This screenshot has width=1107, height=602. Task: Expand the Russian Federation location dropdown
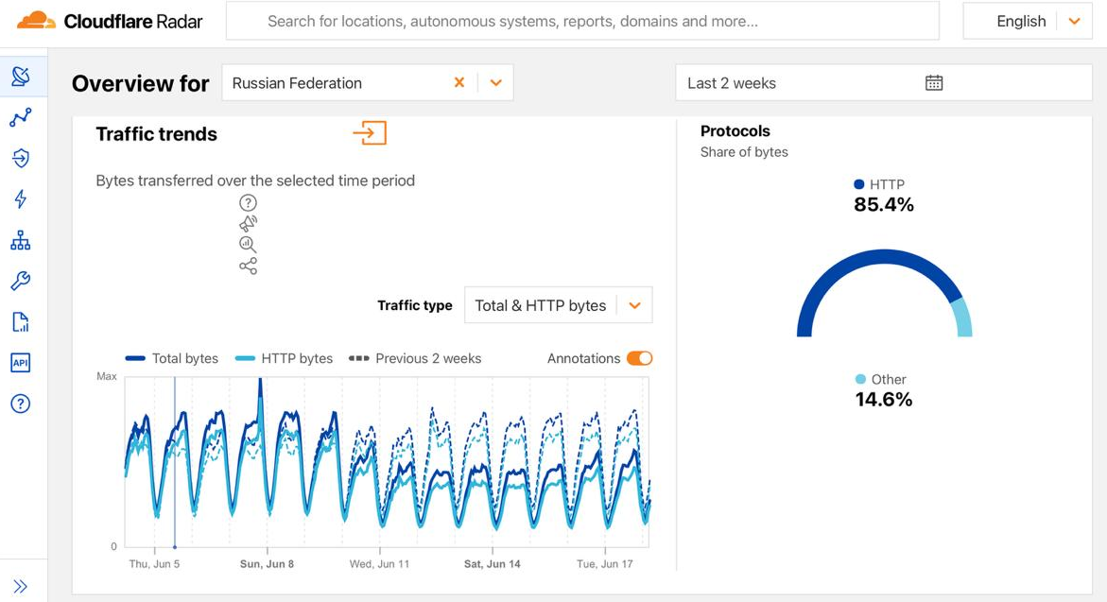495,83
